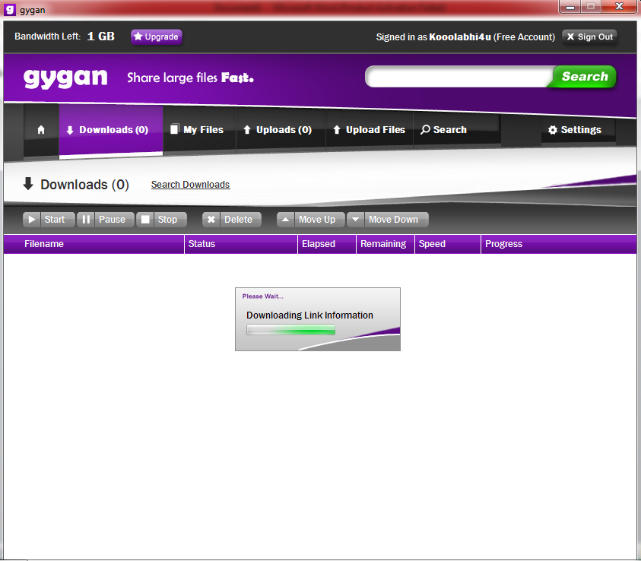Click the Pause bars icon
The height and width of the screenshot is (561, 641).
[86, 220]
